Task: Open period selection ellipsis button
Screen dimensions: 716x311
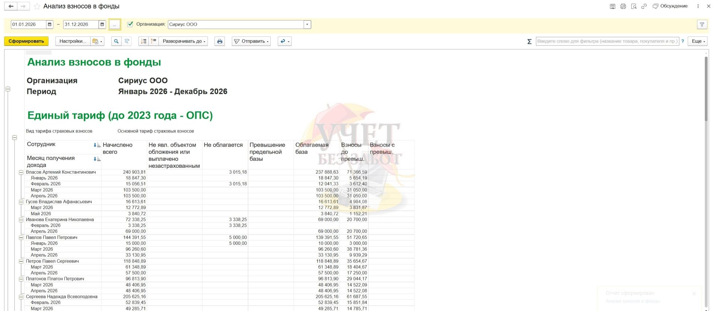Action: (x=115, y=25)
